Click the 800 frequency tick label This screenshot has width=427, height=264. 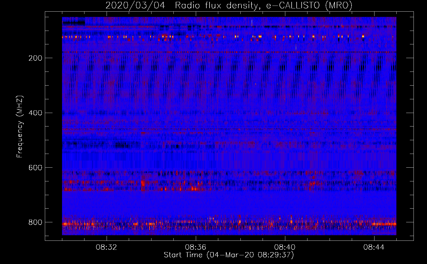[35, 222]
